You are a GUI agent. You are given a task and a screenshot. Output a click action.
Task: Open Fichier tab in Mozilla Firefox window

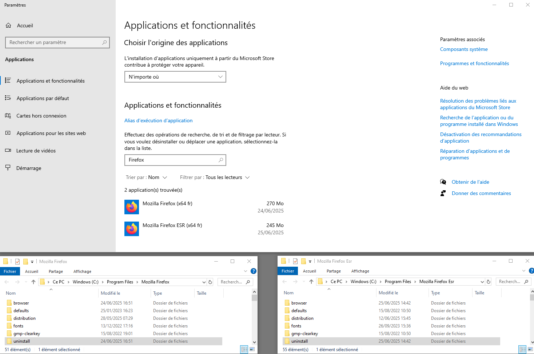[x=10, y=271]
